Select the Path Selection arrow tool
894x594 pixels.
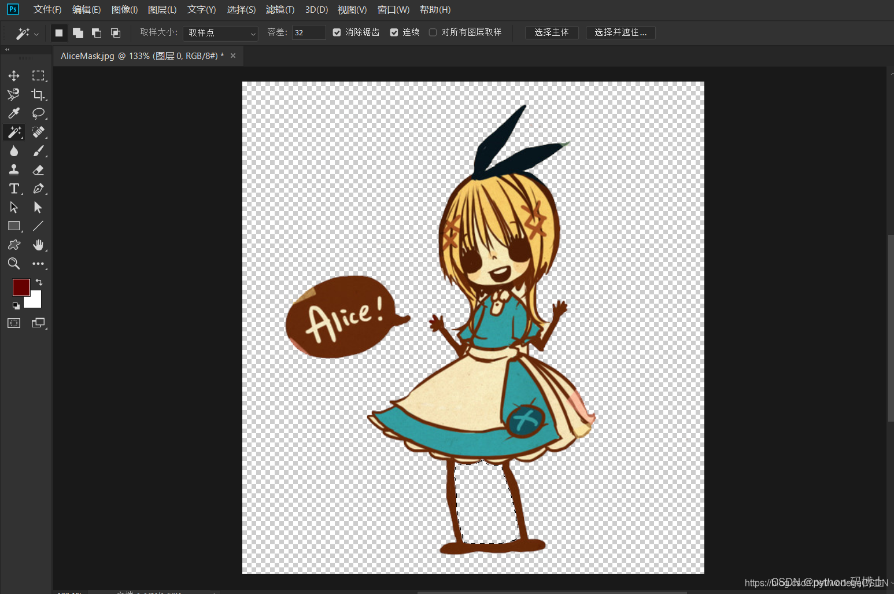(x=14, y=207)
